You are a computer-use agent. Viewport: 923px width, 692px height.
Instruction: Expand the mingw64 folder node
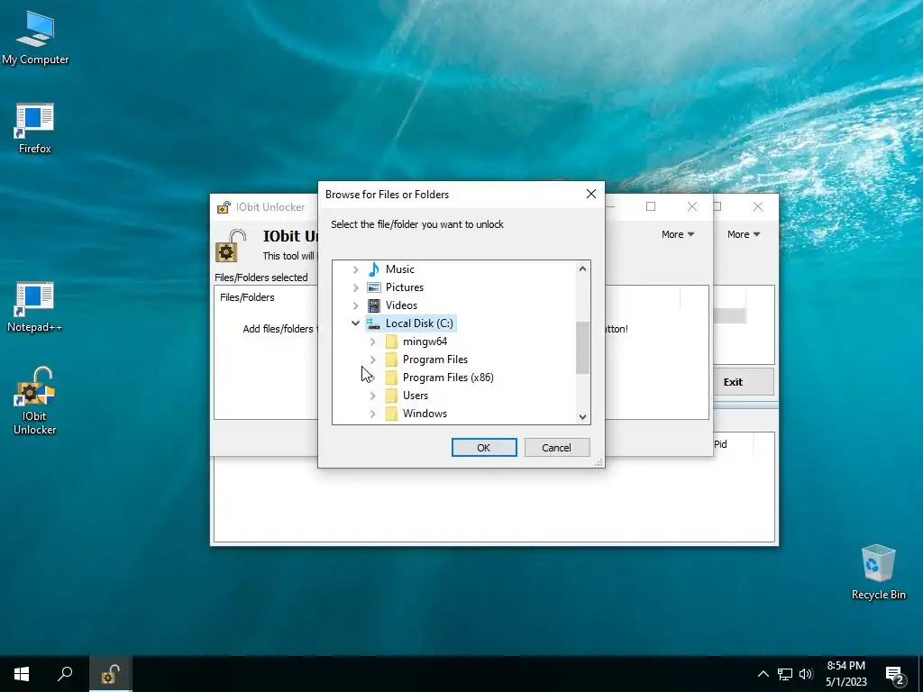click(x=372, y=341)
